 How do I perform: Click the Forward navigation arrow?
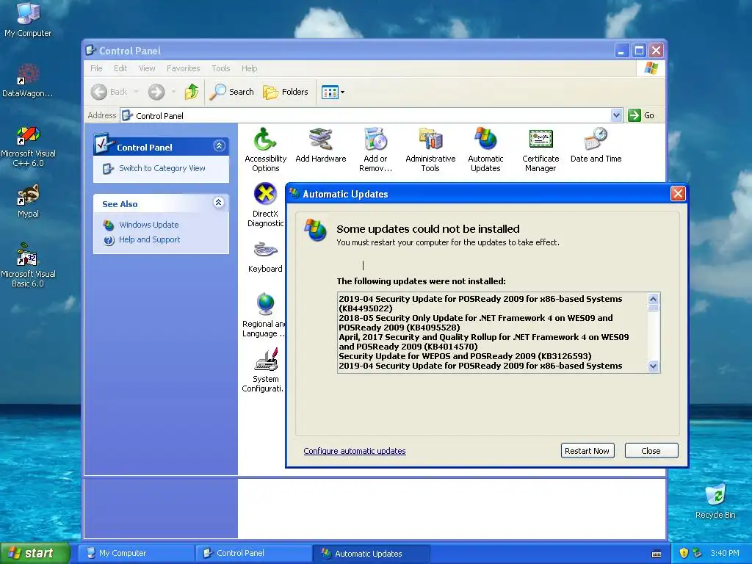tap(156, 92)
